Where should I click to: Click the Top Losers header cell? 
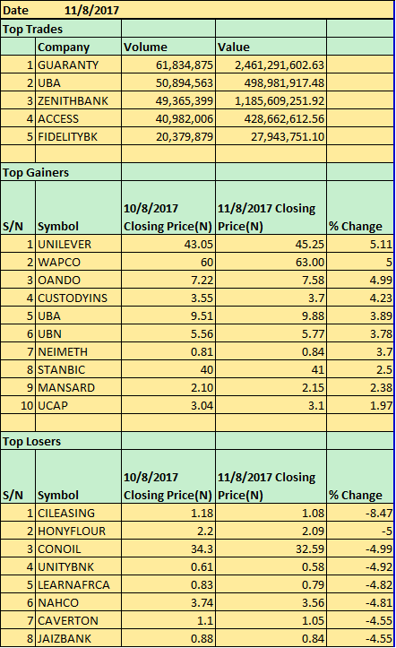pos(61,441)
